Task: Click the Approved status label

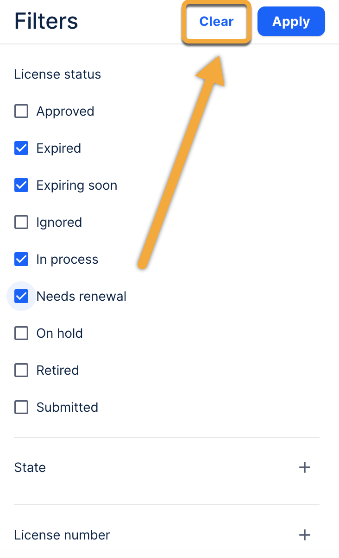Action: [65, 112]
